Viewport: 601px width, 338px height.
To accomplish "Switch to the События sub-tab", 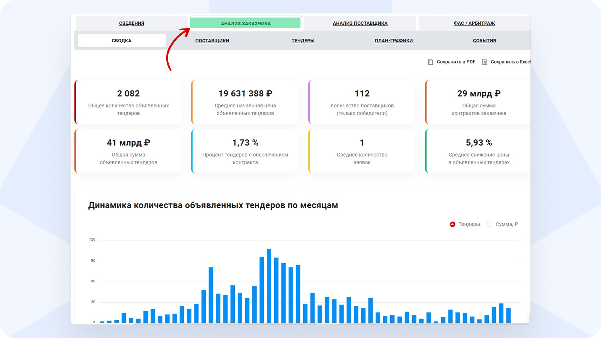I will coord(484,41).
